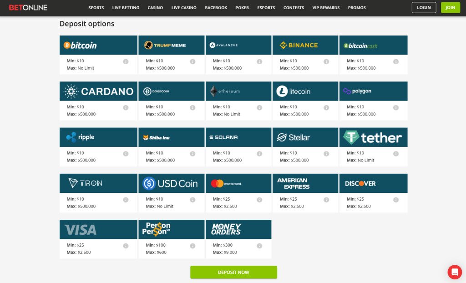Choose the Dogecoin deposit banner

click(x=172, y=91)
